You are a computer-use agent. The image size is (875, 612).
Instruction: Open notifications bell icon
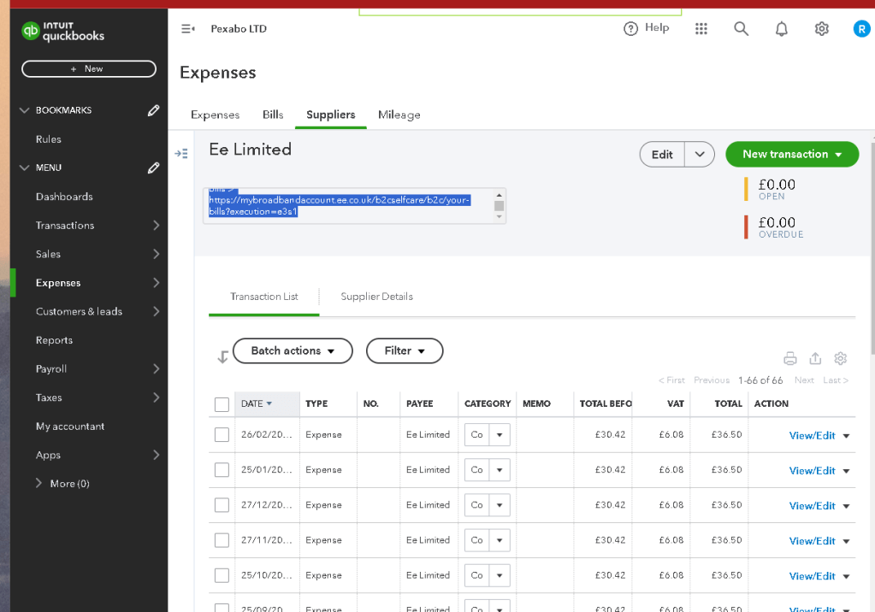click(781, 28)
